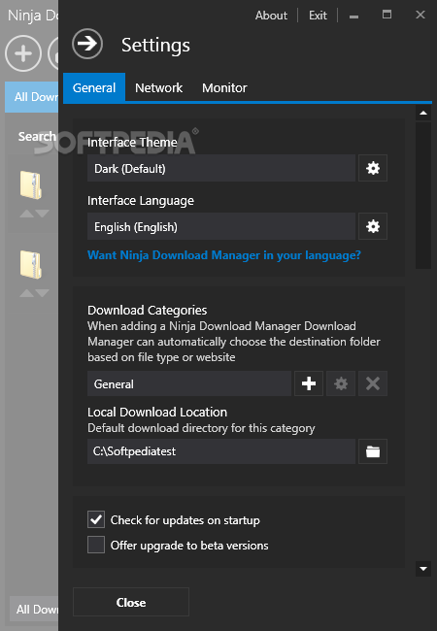This screenshot has width=437, height=631.
Task: Open Interface Theme gear settings
Action: [373, 168]
